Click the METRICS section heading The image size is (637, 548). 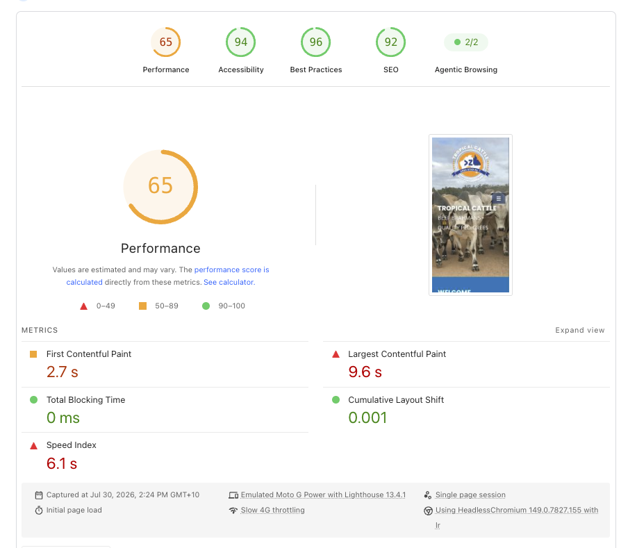point(40,331)
